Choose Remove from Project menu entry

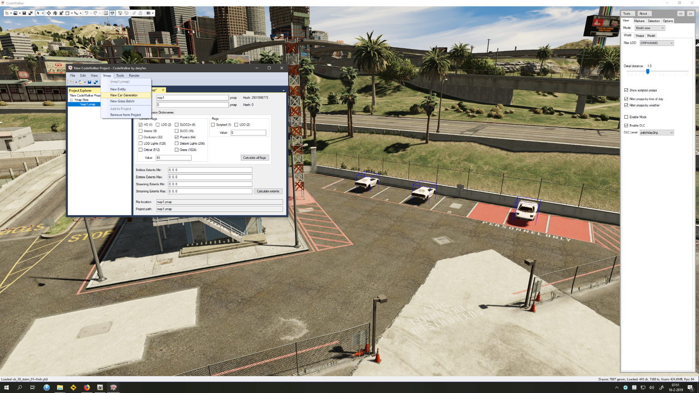(126, 115)
